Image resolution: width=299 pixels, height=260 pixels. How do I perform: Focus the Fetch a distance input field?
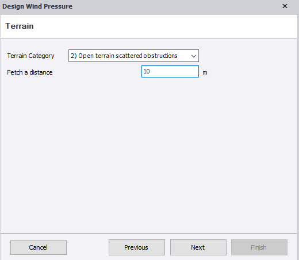click(x=170, y=72)
